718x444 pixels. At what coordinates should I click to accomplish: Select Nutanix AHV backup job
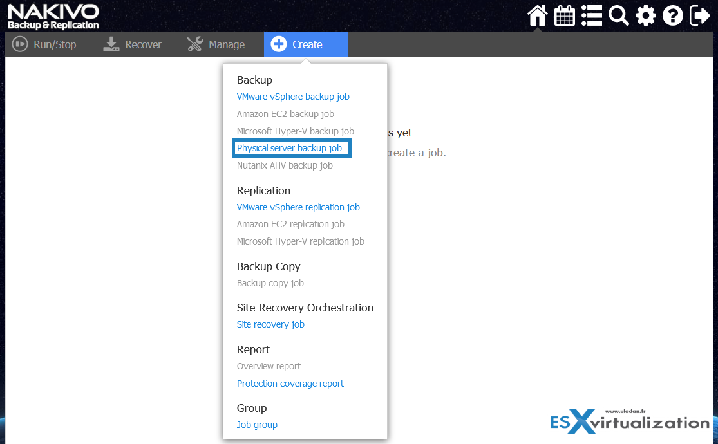pos(285,166)
